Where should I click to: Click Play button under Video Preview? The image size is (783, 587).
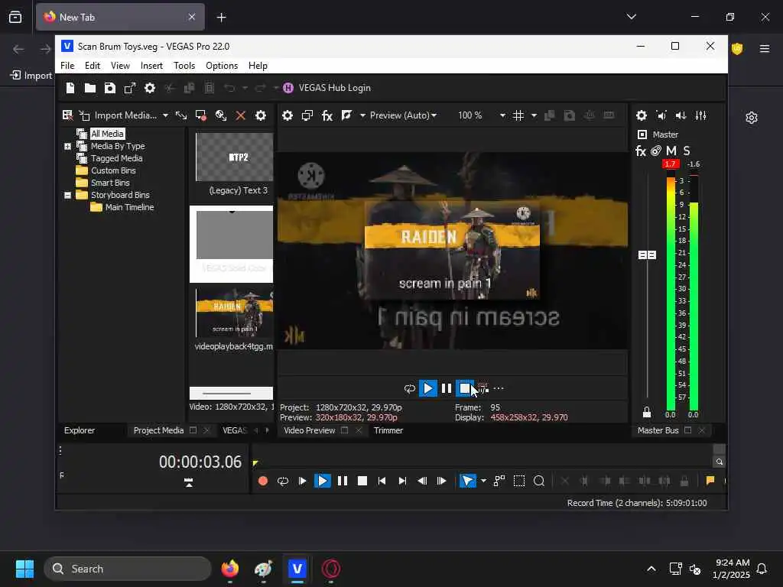(428, 388)
